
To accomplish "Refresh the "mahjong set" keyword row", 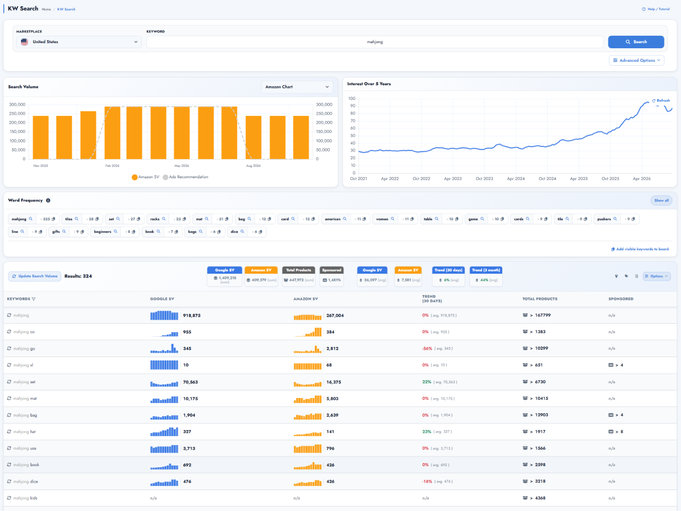I will [x=9, y=382].
